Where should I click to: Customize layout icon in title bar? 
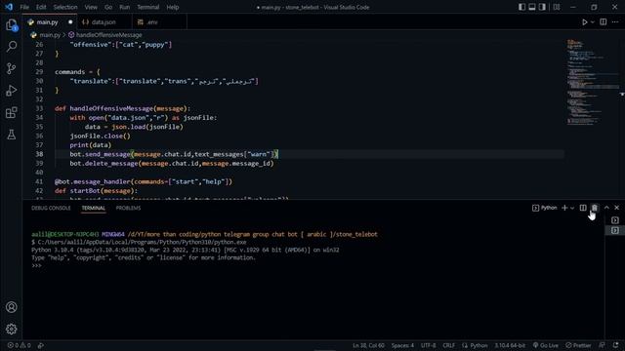click(x=557, y=7)
